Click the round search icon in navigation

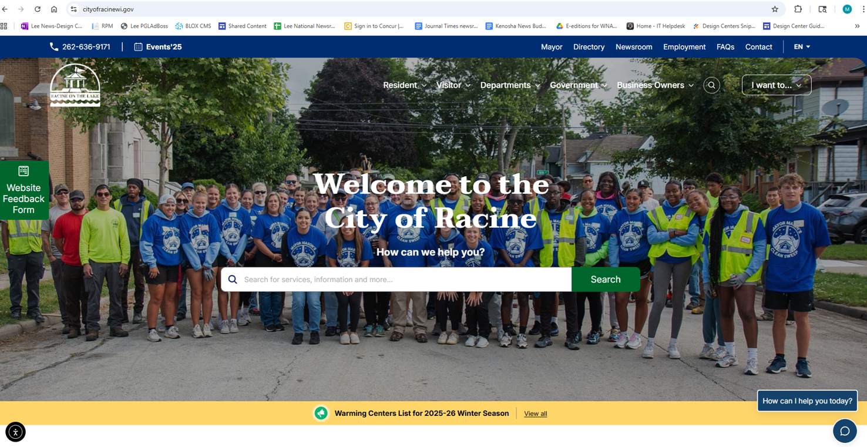point(711,85)
